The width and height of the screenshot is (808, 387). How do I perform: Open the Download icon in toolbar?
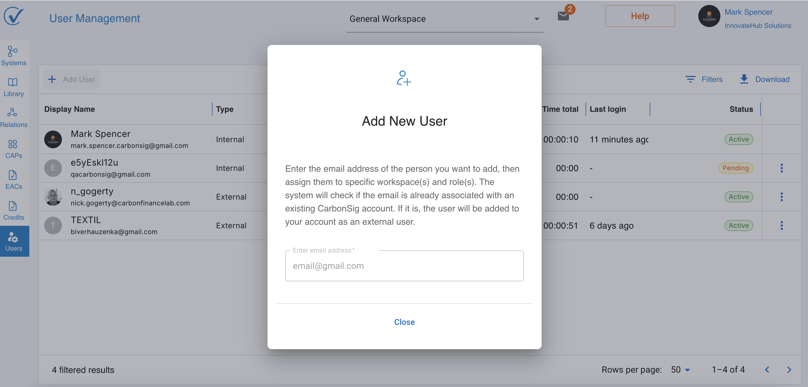click(x=744, y=79)
